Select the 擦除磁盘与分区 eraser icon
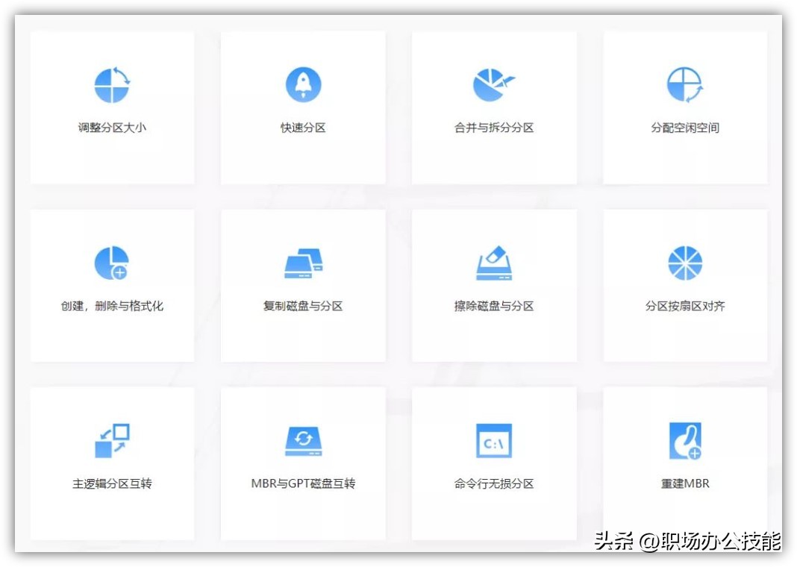The height and width of the screenshot is (567, 797). 493,261
